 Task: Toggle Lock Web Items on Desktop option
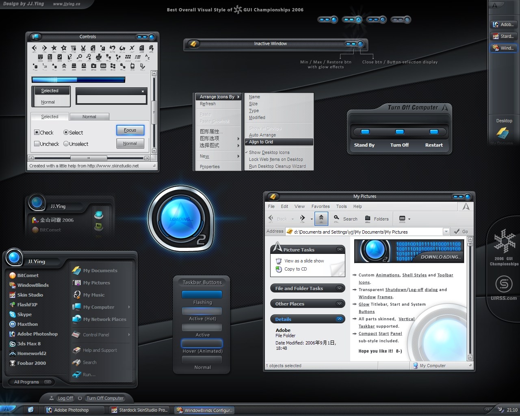(279, 159)
